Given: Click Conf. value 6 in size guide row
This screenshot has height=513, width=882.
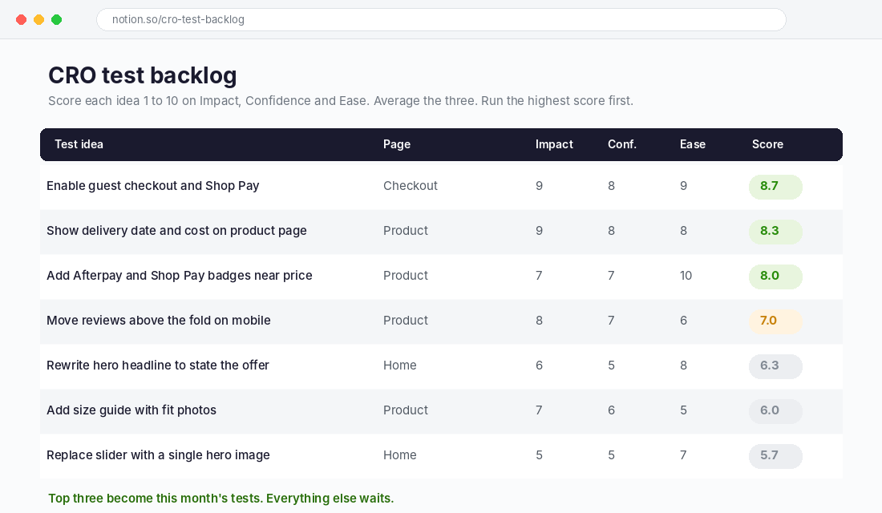Looking at the screenshot, I should [x=611, y=410].
